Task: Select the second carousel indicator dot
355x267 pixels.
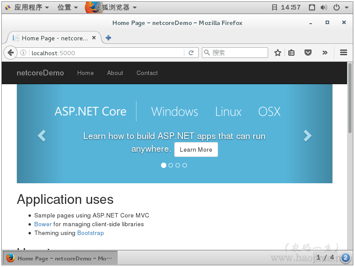Action: tap(171, 165)
